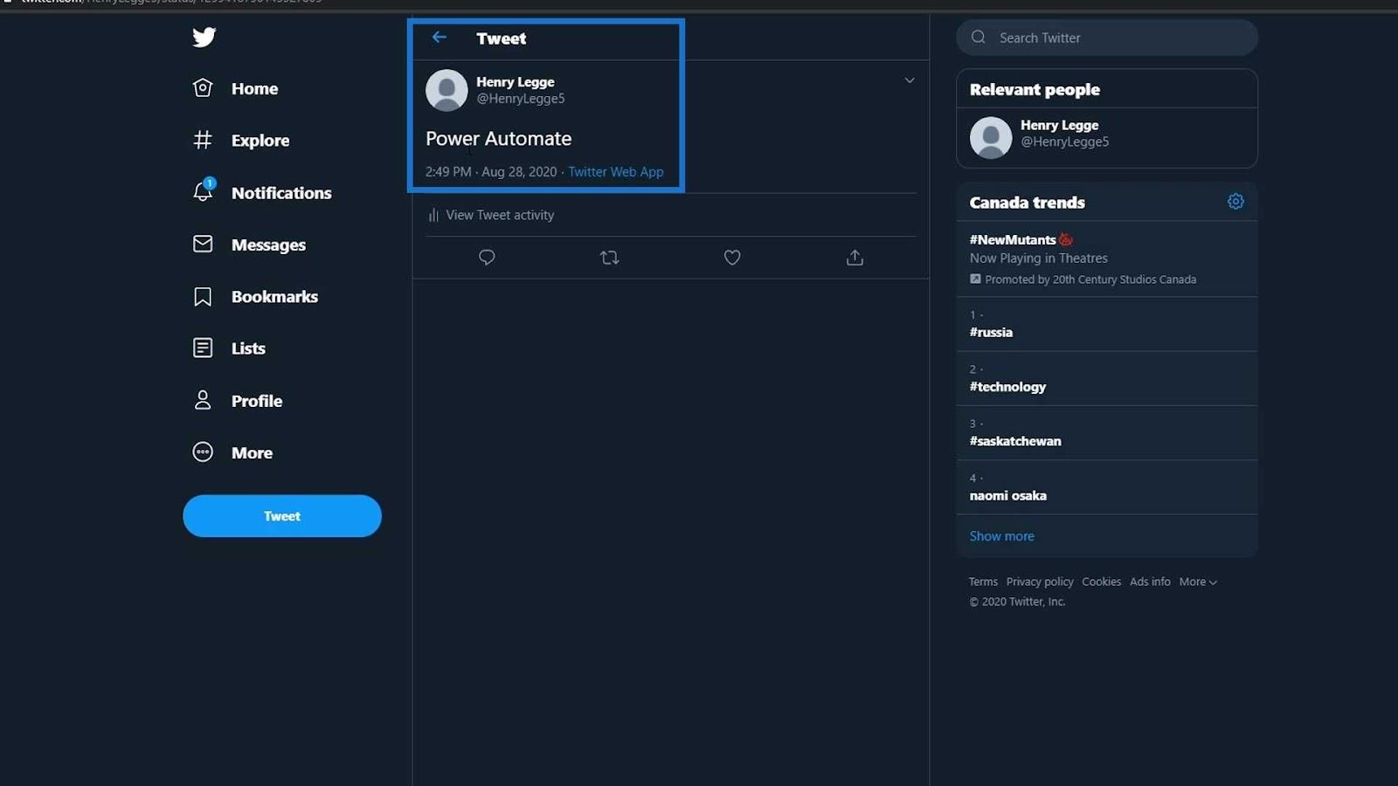Share the tweet via share icon

tap(855, 257)
